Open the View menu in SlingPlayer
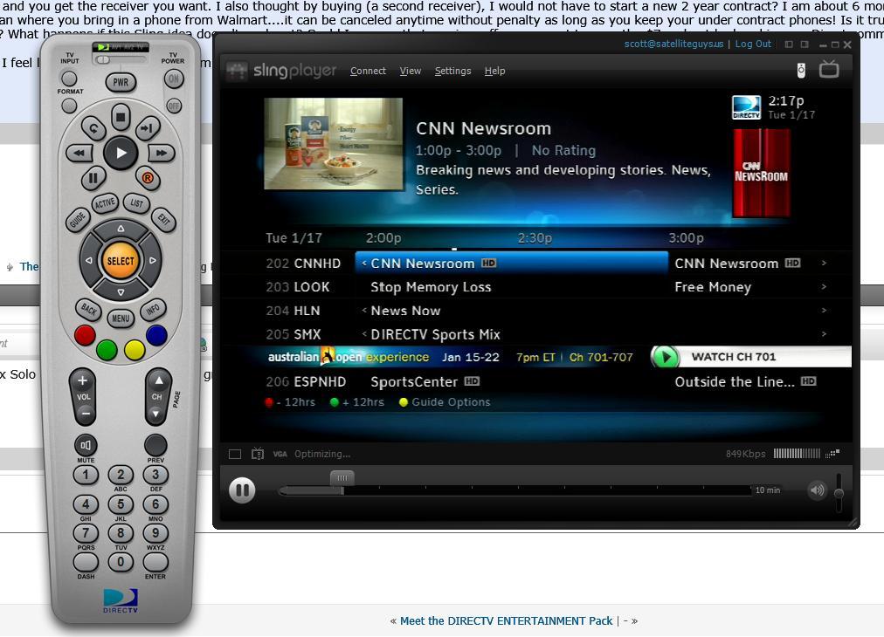Screen dimensions: 884x637 [x=411, y=71]
